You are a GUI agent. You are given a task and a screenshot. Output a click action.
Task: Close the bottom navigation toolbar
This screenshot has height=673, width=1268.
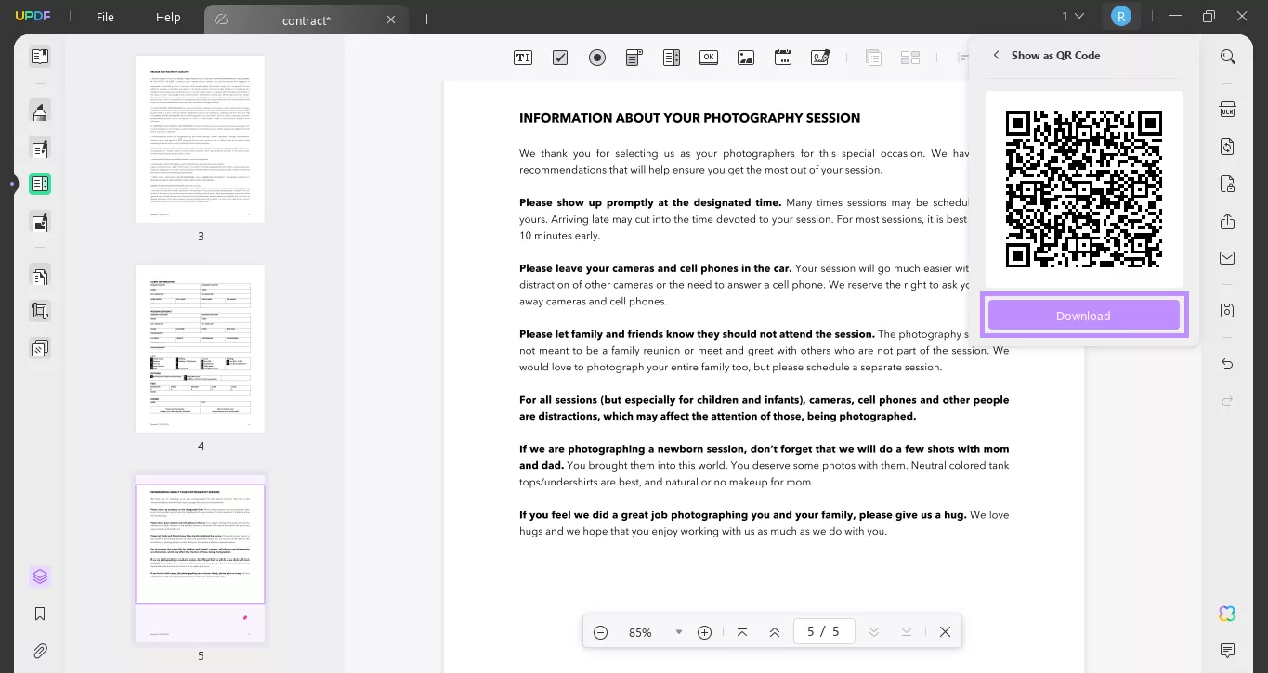(x=945, y=632)
